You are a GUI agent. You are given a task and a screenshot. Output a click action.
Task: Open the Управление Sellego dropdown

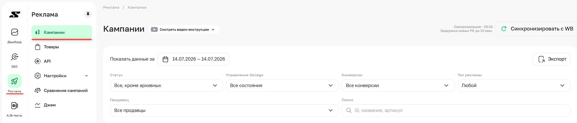tap(282, 85)
